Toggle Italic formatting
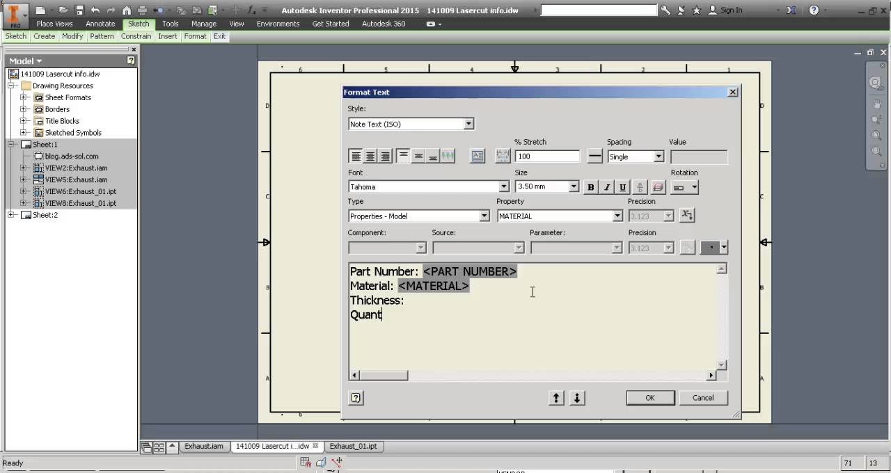This screenshot has height=473, width=891. [606, 187]
